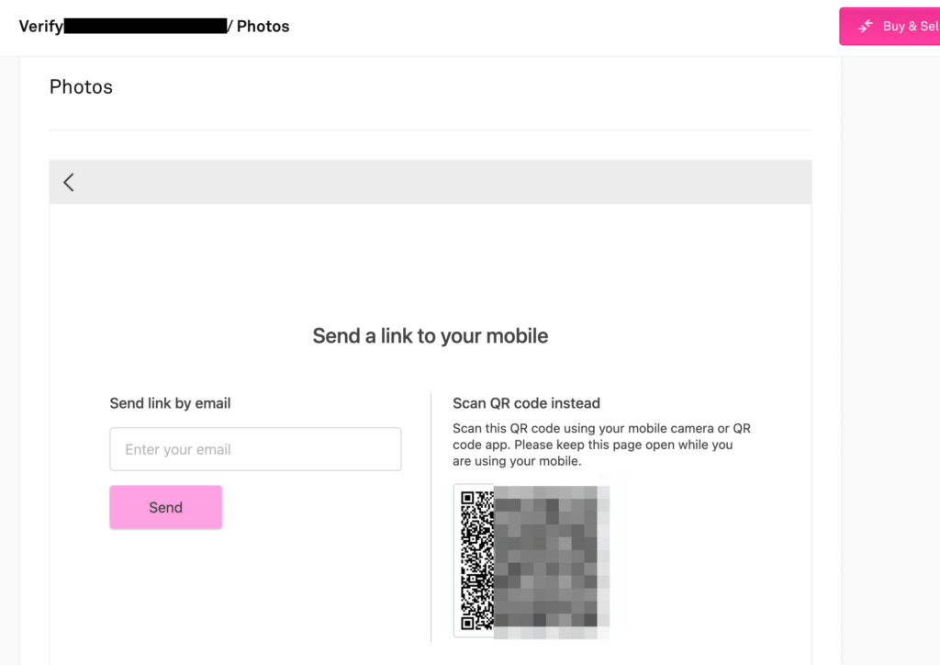Open the Buy & Sell button label

(910, 27)
